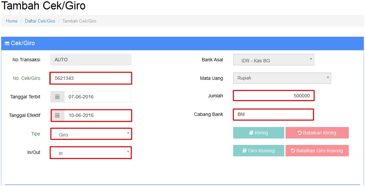Expand the Mata Uang Rupiah dropdown
This screenshot has width=365, height=186.
[x=282, y=78]
